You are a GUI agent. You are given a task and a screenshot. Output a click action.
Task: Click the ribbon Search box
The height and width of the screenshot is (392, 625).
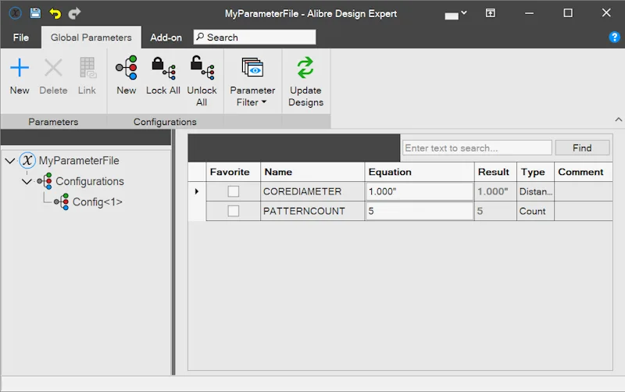coord(255,37)
